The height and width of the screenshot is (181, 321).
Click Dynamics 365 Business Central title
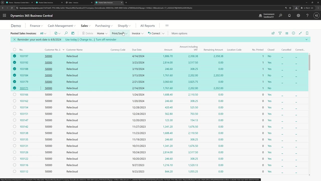click(x=32, y=16)
